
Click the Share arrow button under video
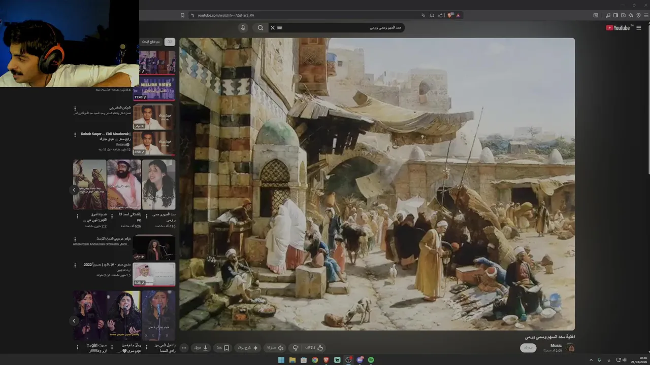275,348
